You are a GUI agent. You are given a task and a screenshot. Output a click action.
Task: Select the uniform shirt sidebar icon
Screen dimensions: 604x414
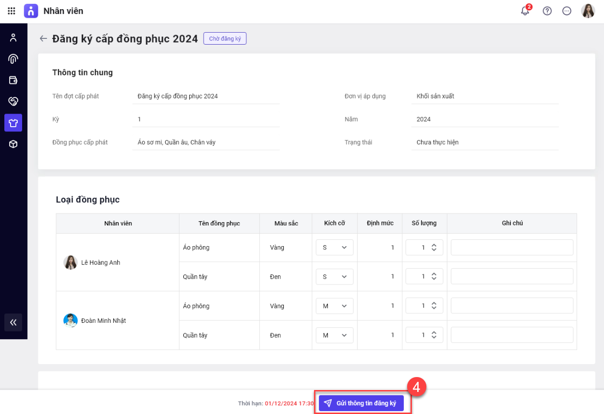(13, 123)
